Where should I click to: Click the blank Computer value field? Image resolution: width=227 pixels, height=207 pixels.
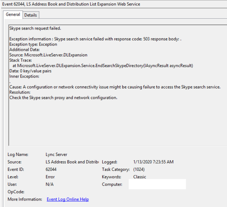click(x=157, y=184)
